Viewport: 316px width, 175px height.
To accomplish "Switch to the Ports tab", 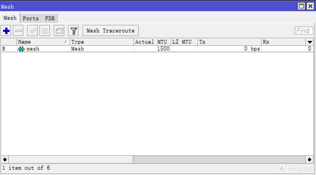I will (31, 18).
